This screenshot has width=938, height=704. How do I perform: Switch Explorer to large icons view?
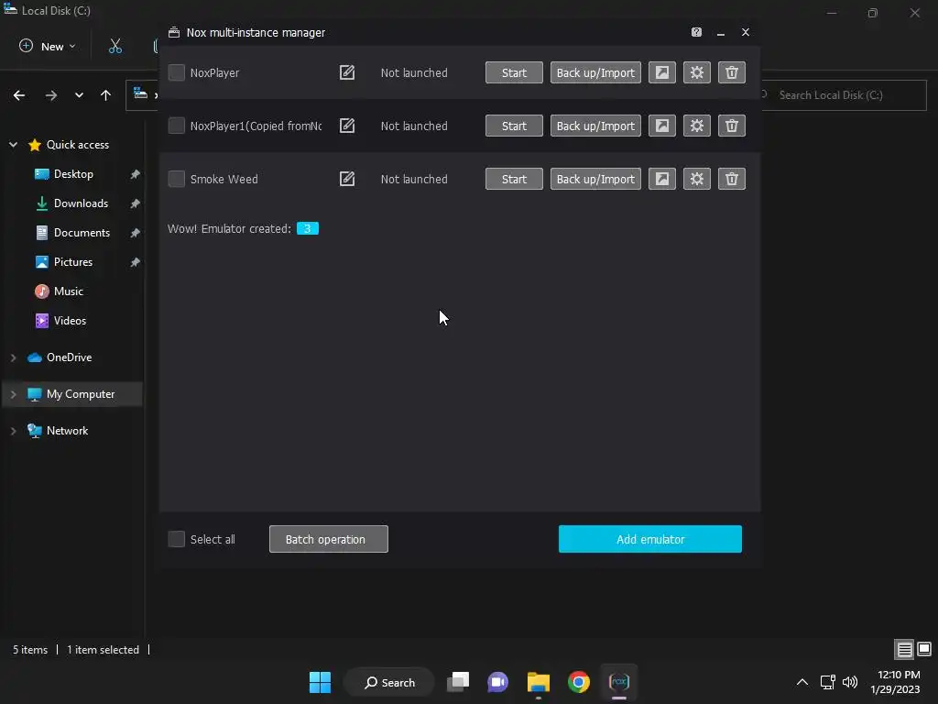(924, 649)
